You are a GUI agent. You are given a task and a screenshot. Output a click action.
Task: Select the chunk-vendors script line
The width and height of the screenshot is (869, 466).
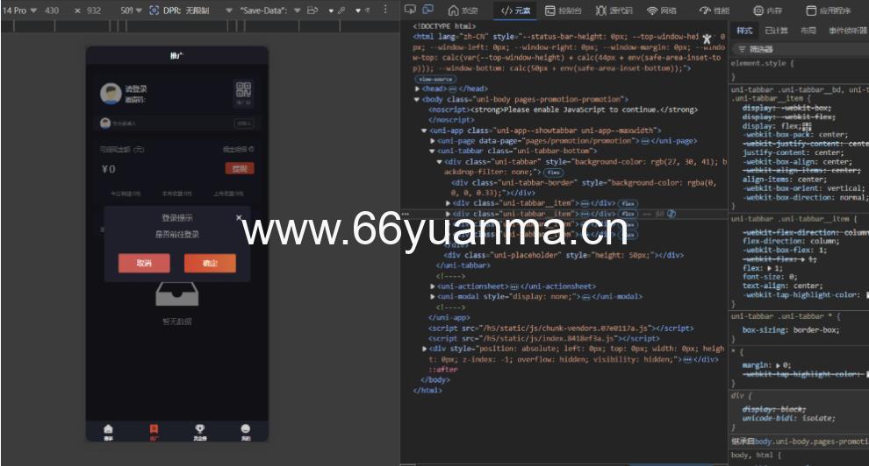click(x=560, y=328)
